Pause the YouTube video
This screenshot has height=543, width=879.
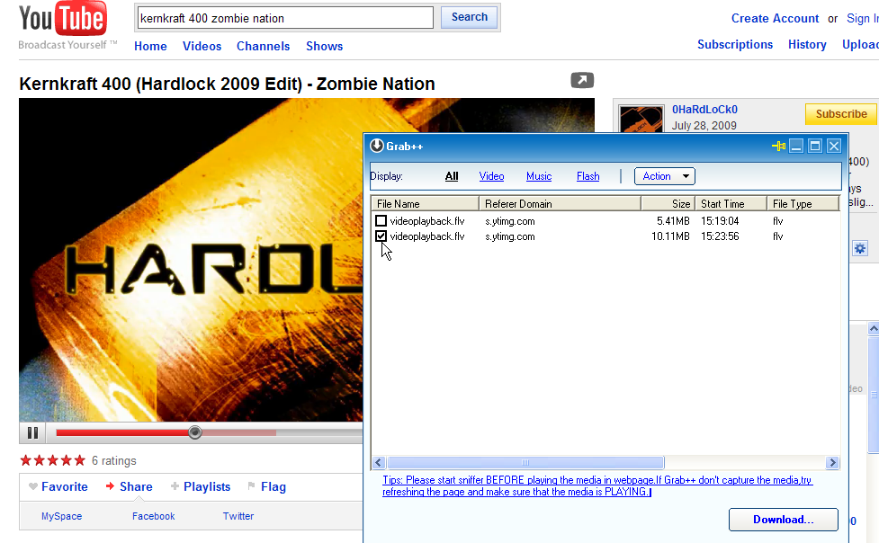(x=32, y=432)
